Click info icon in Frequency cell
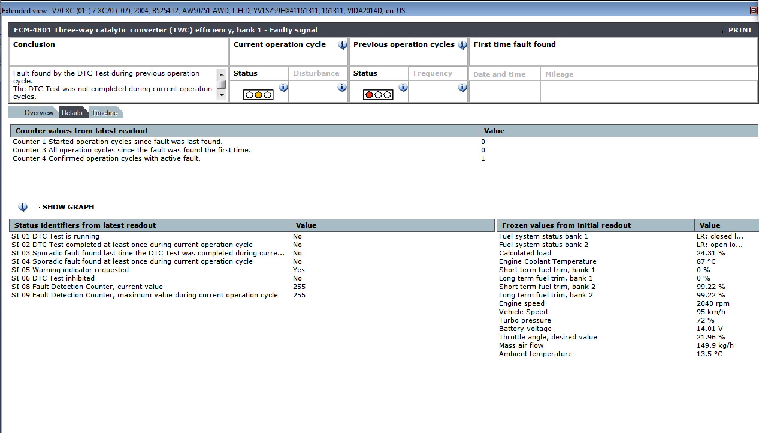Screen dimensions: 759x433 tap(462, 88)
